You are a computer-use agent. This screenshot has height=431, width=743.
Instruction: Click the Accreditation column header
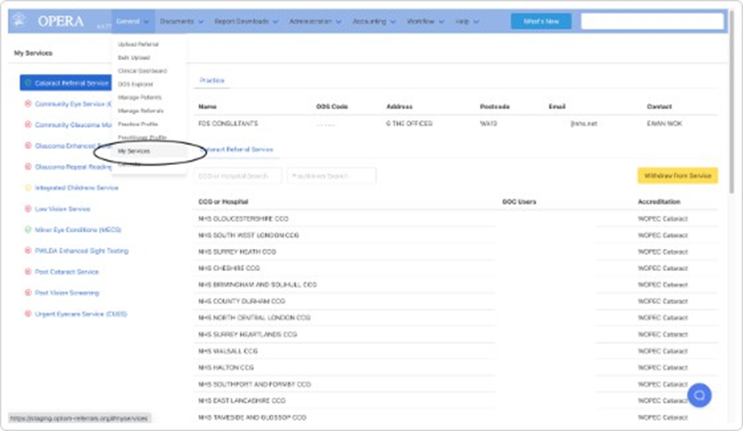click(x=659, y=201)
